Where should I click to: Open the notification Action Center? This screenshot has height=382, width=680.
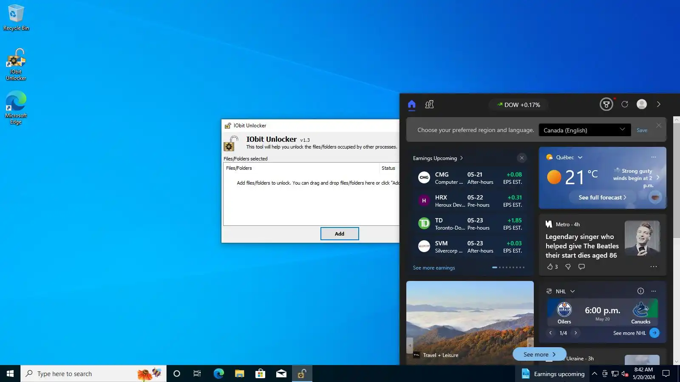(666, 374)
